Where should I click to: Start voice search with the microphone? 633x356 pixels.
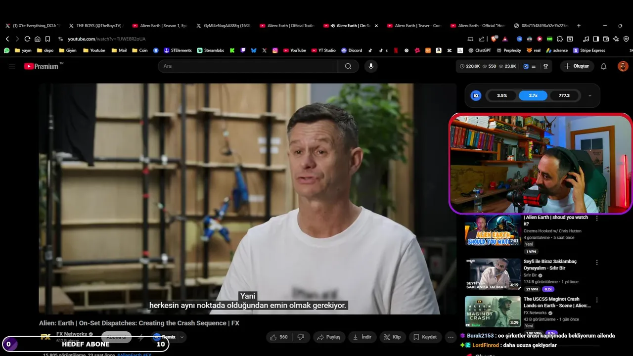click(371, 66)
